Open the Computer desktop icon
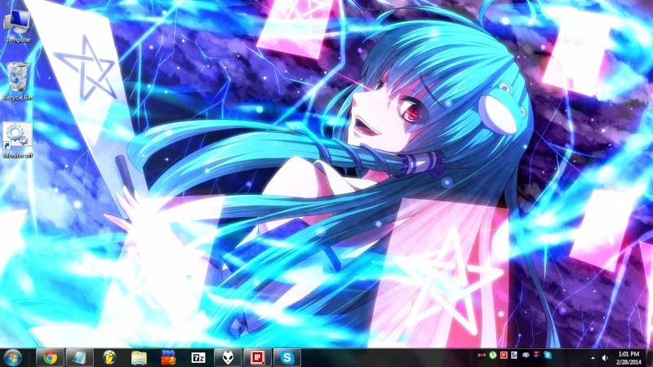 pos(17,26)
